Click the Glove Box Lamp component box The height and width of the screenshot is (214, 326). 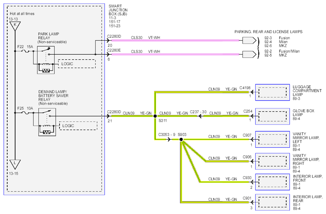[x=272, y=116]
